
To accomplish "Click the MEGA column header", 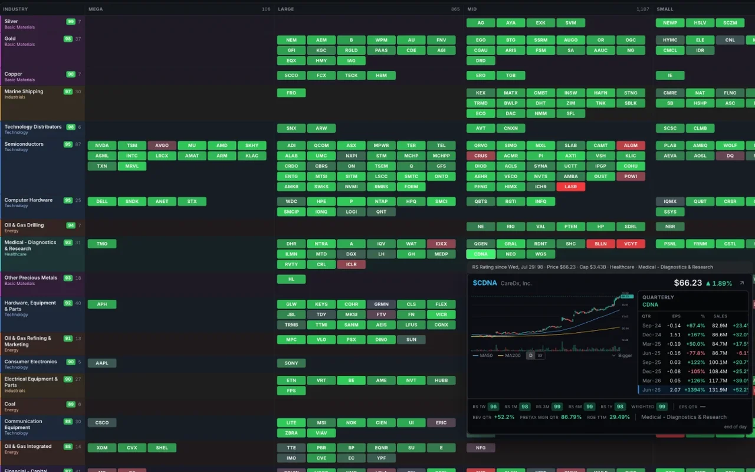I will tap(96, 9).
